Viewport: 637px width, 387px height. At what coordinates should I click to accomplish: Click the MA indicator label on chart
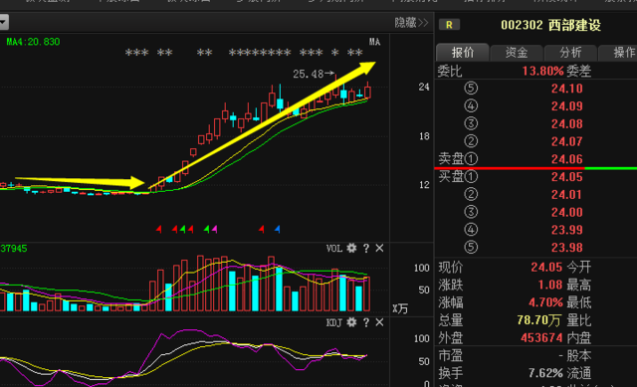pos(374,42)
